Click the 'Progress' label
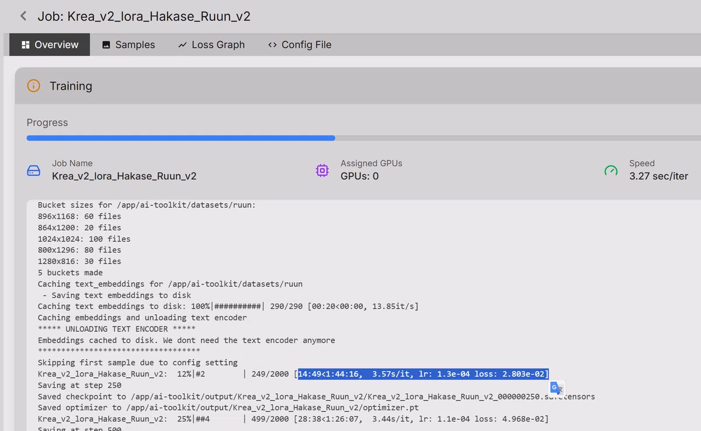This screenshot has height=431, width=701. (x=47, y=123)
